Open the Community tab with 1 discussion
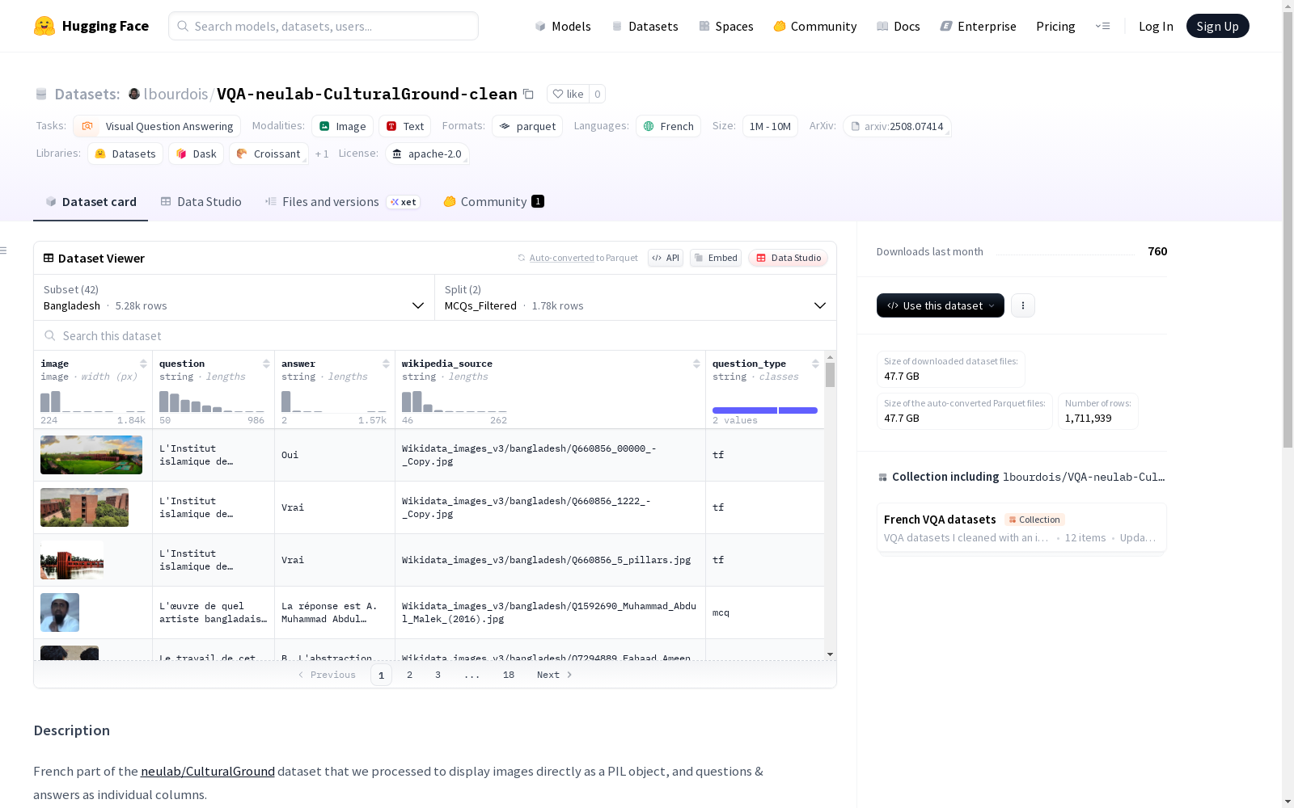This screenshot has height=808, width=1294. pyautogui.click(x=493, y=202)
